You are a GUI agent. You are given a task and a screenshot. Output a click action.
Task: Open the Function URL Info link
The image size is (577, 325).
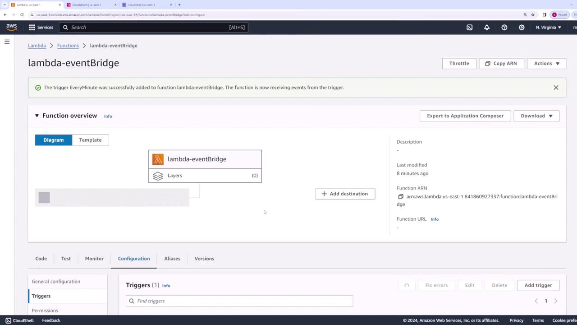[x=435, y=219]
